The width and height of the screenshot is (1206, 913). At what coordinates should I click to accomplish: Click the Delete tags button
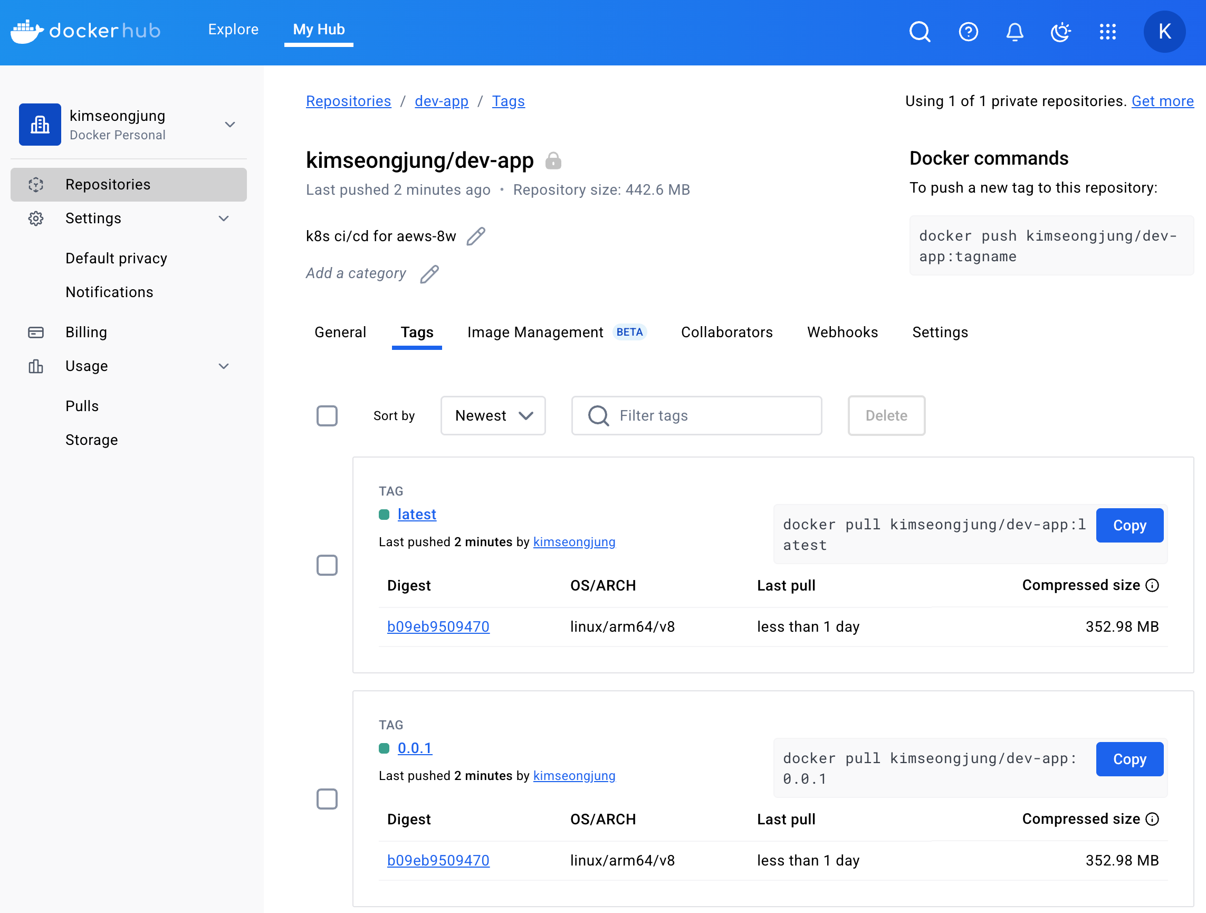tap(886, 415)
